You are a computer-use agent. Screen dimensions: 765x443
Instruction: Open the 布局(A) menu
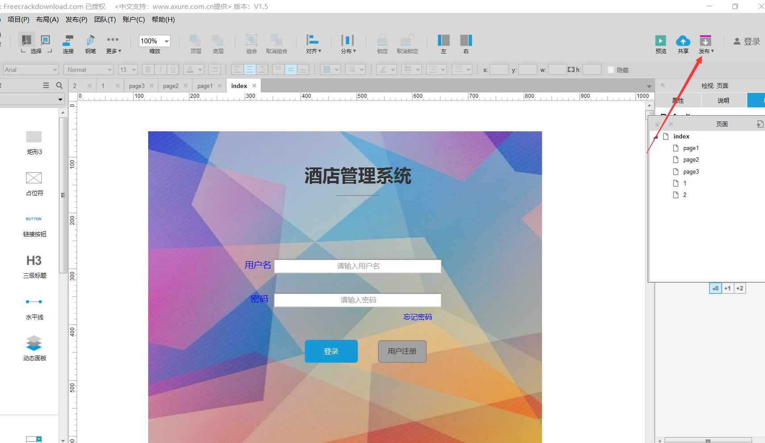coord(47,19)
